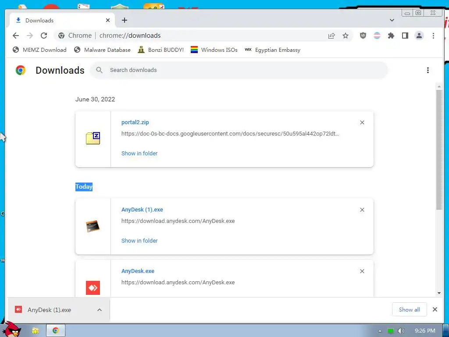The height and width of the screenshot is (337, 449).
Task: Open a new tab with plus button
Action: 124,20
